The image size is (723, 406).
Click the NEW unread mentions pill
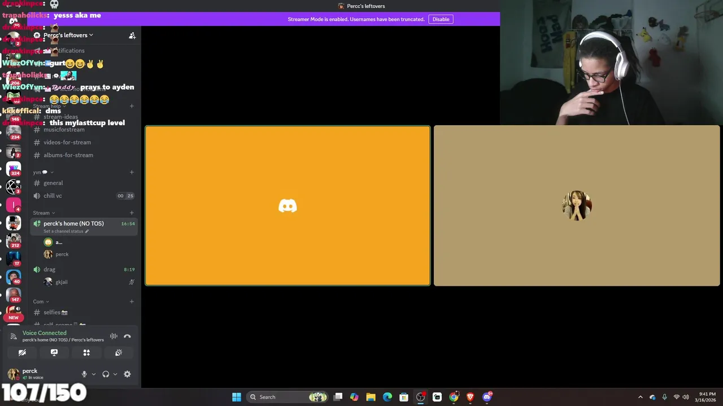(14, 317)
